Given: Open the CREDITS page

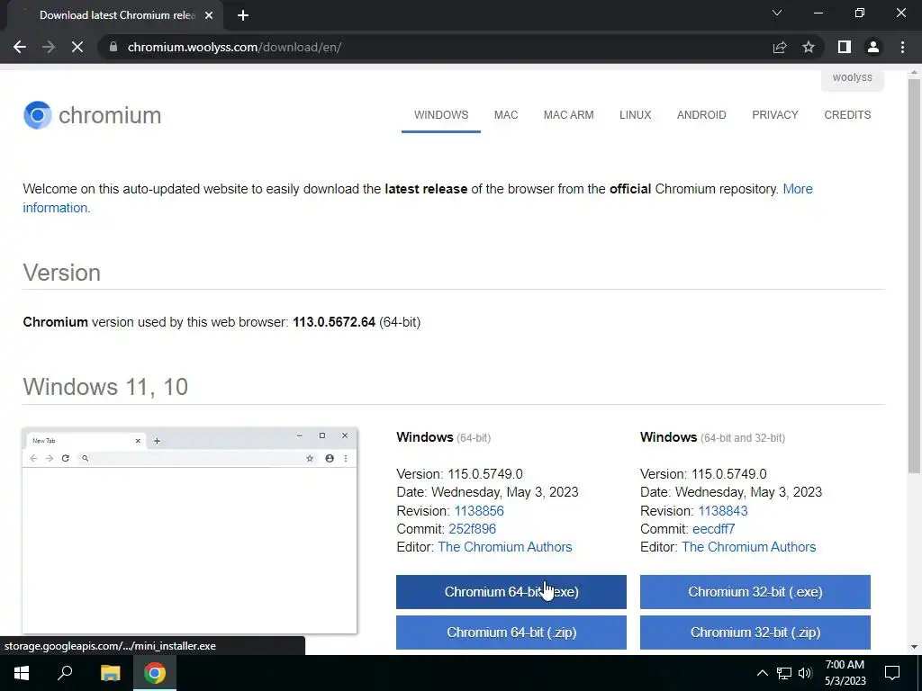Looking at the screenshot, I should pos(847,115).
